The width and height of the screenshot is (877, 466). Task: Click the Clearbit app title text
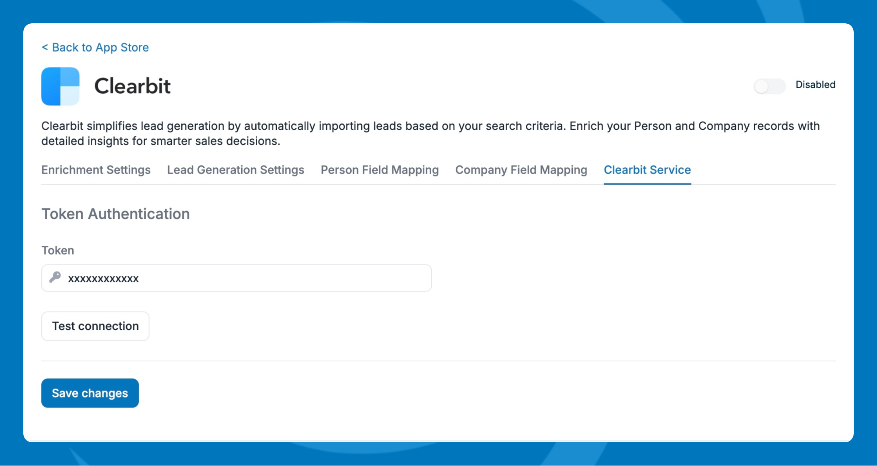[132, 86]
